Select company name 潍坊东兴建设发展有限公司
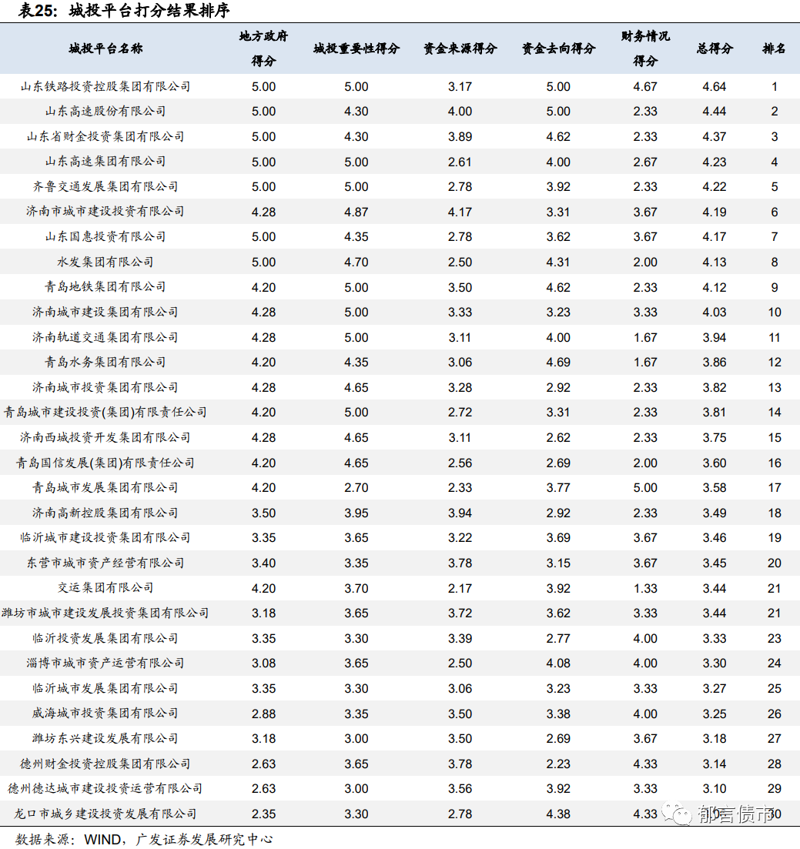The image size is (800, 849). [105, 738]
